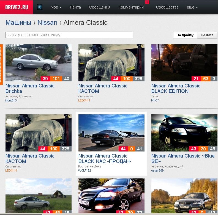Sort the list По дате
Screen dimensions: 218x215
pyautogui.click(x=207, y=35)
